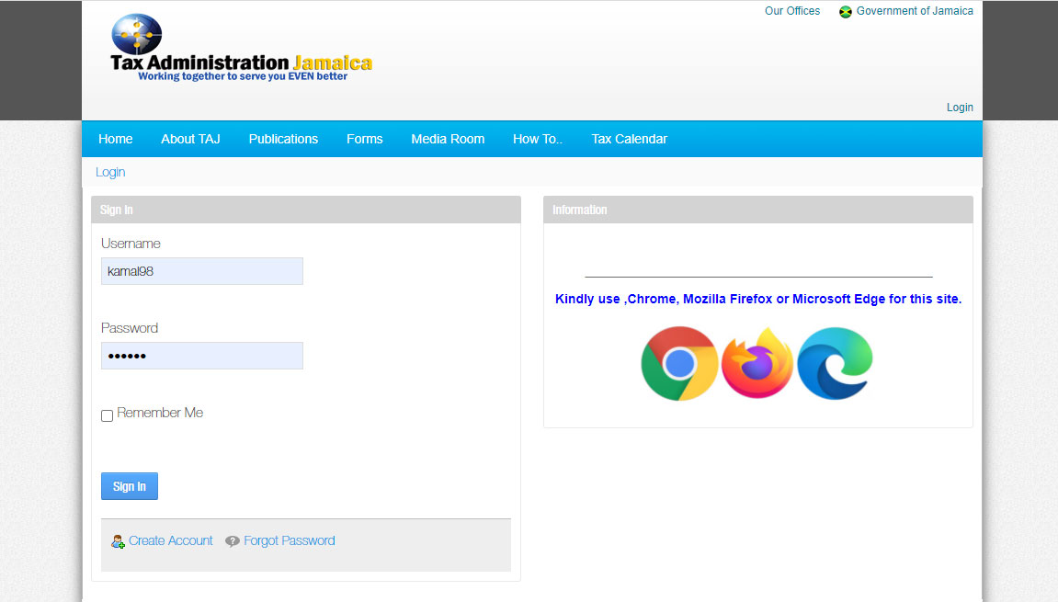Screen dimensions: 1058x602
Task: Click the Remember Me label text
Action: [x=160, y=413]
